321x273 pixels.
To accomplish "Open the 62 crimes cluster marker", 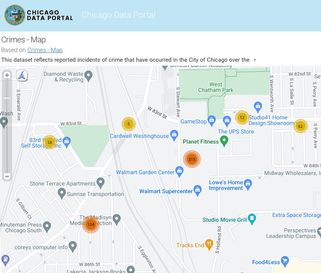I will (300, 126).
